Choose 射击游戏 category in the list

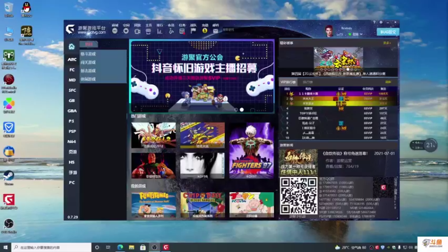(103, 71)
